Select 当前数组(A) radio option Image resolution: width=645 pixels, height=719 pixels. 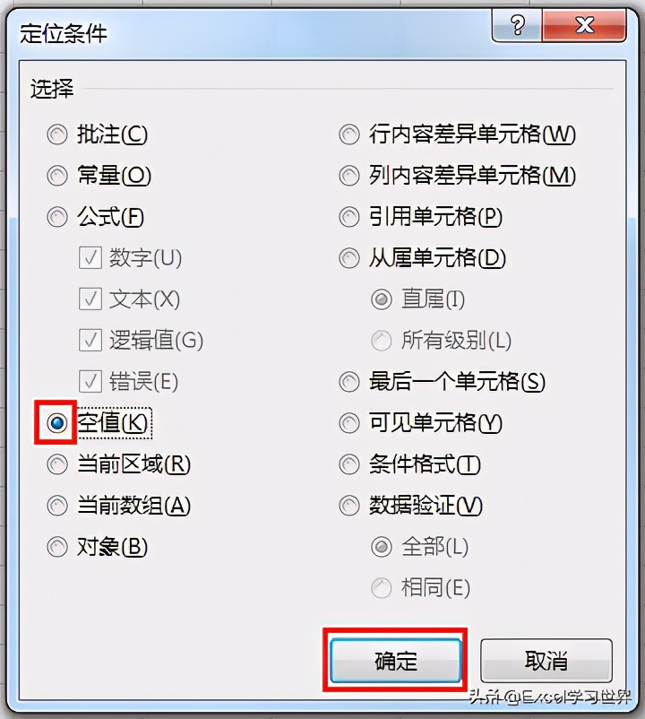click(x=57, y=506)
